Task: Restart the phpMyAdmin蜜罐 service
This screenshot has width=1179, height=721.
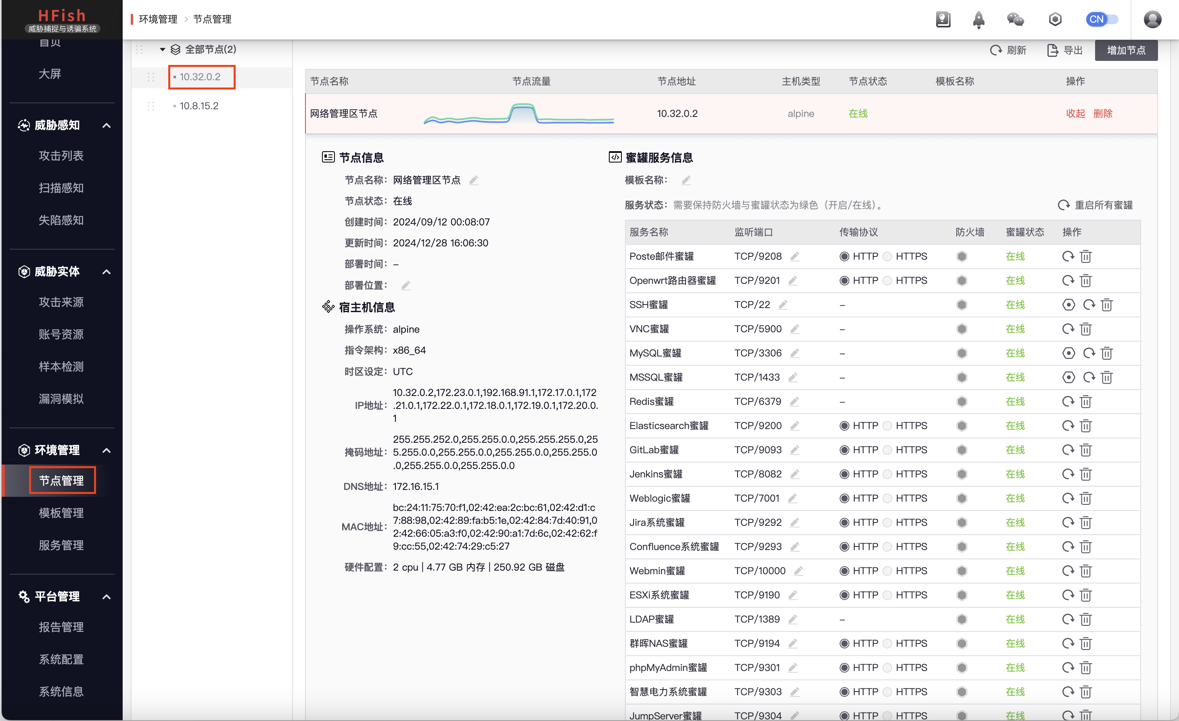Action: tap(1068, 668)
